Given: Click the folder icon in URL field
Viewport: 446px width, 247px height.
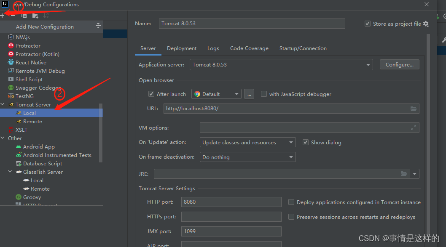Looking at the screenshot, I should 413,109.
